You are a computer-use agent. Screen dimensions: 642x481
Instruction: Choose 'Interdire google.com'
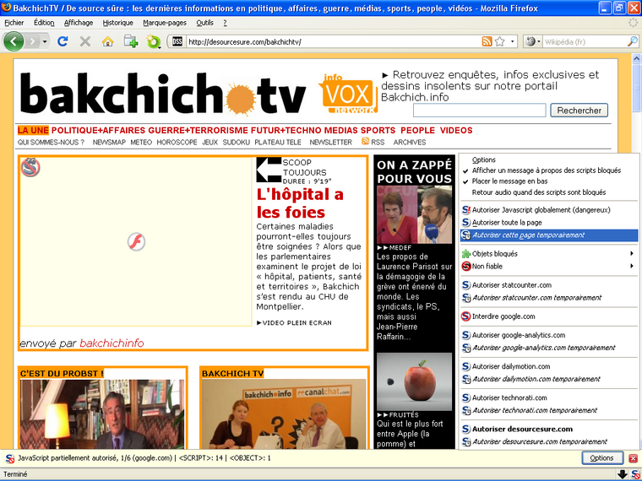(x=548, y=316)
